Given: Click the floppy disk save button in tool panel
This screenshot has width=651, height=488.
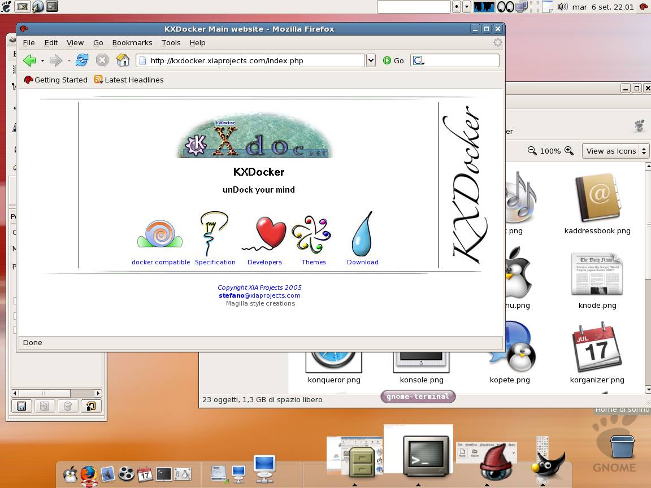Looking at the screenshot, I should pyautogui.click(x=21, y=406).
